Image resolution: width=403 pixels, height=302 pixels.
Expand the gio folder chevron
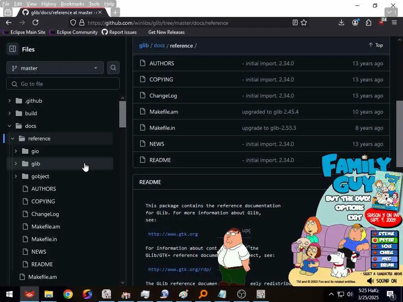point(16,151)
